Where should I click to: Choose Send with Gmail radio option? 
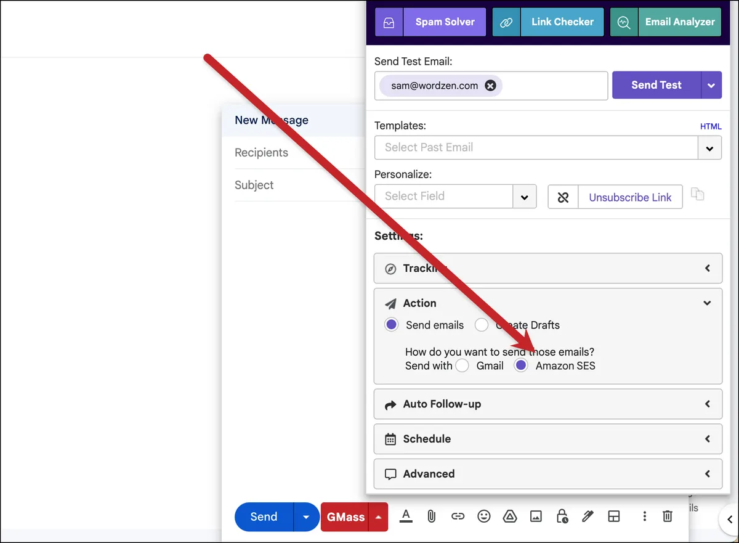[462, 365]
